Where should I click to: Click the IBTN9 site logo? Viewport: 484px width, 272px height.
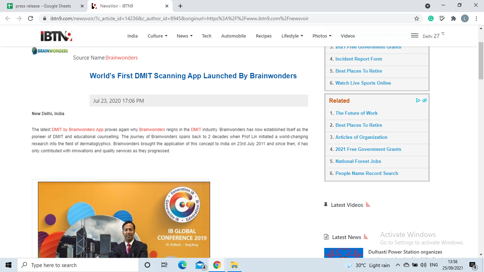[x=56, y=36]
